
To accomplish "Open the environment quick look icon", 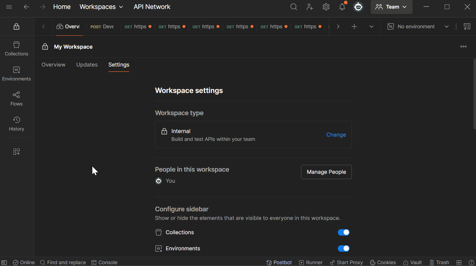I will coord(467,26).
